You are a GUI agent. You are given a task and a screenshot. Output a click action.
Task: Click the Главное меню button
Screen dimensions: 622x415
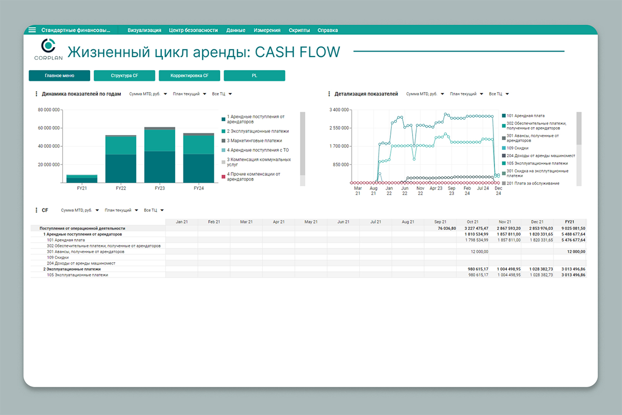point(60,76)
